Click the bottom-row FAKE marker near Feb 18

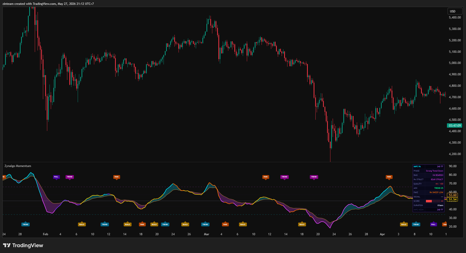tap(142, 224)
